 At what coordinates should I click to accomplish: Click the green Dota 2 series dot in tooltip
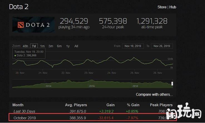15,55
